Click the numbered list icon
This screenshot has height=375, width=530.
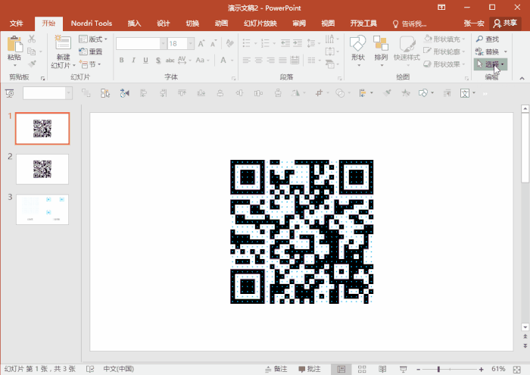[265, 43]
